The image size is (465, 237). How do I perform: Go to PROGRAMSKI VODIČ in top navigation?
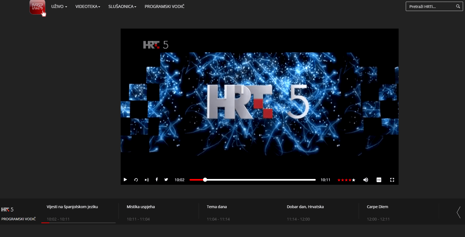[164, 6]
